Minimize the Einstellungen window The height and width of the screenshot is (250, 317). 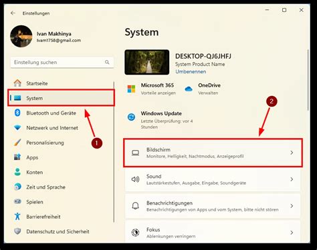(268, 10)
